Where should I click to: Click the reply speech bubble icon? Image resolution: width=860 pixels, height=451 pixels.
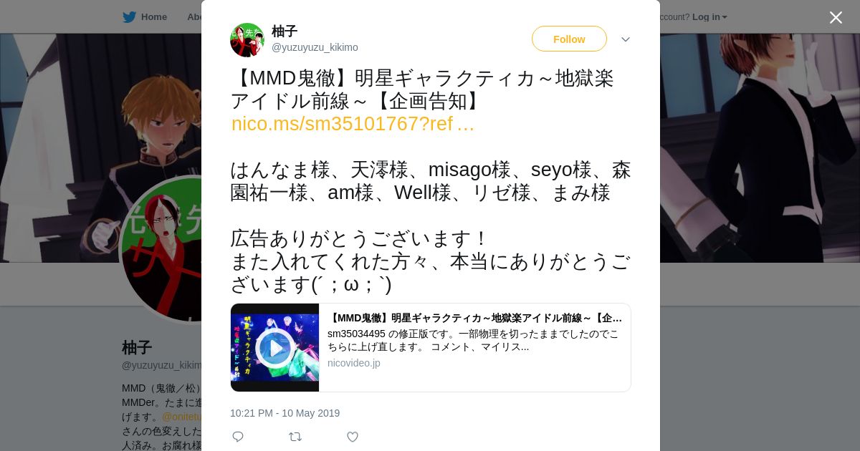click(x=238, y=437)
